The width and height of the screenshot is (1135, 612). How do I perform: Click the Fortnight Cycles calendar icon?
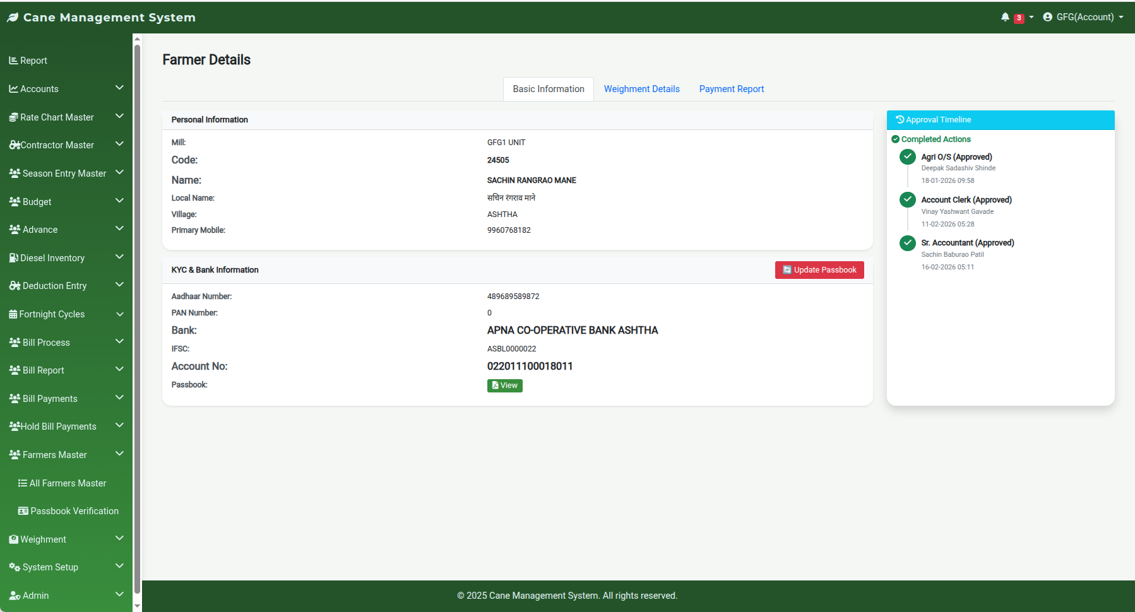tap(13, 314)
